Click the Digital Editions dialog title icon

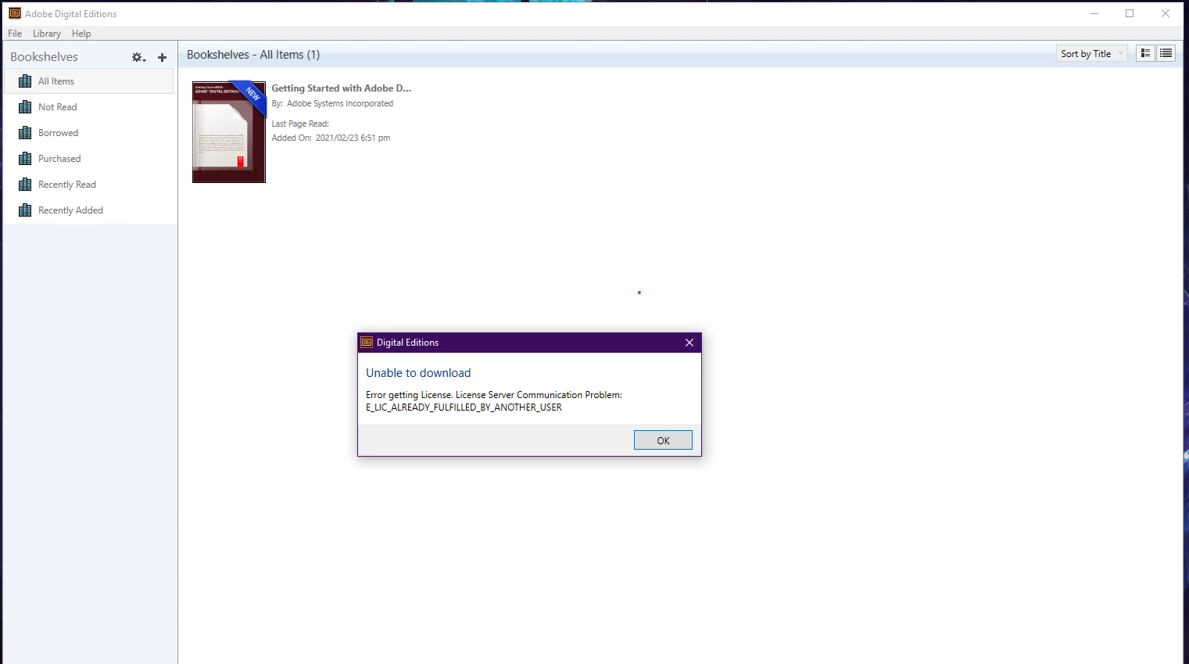coord(367,342)
